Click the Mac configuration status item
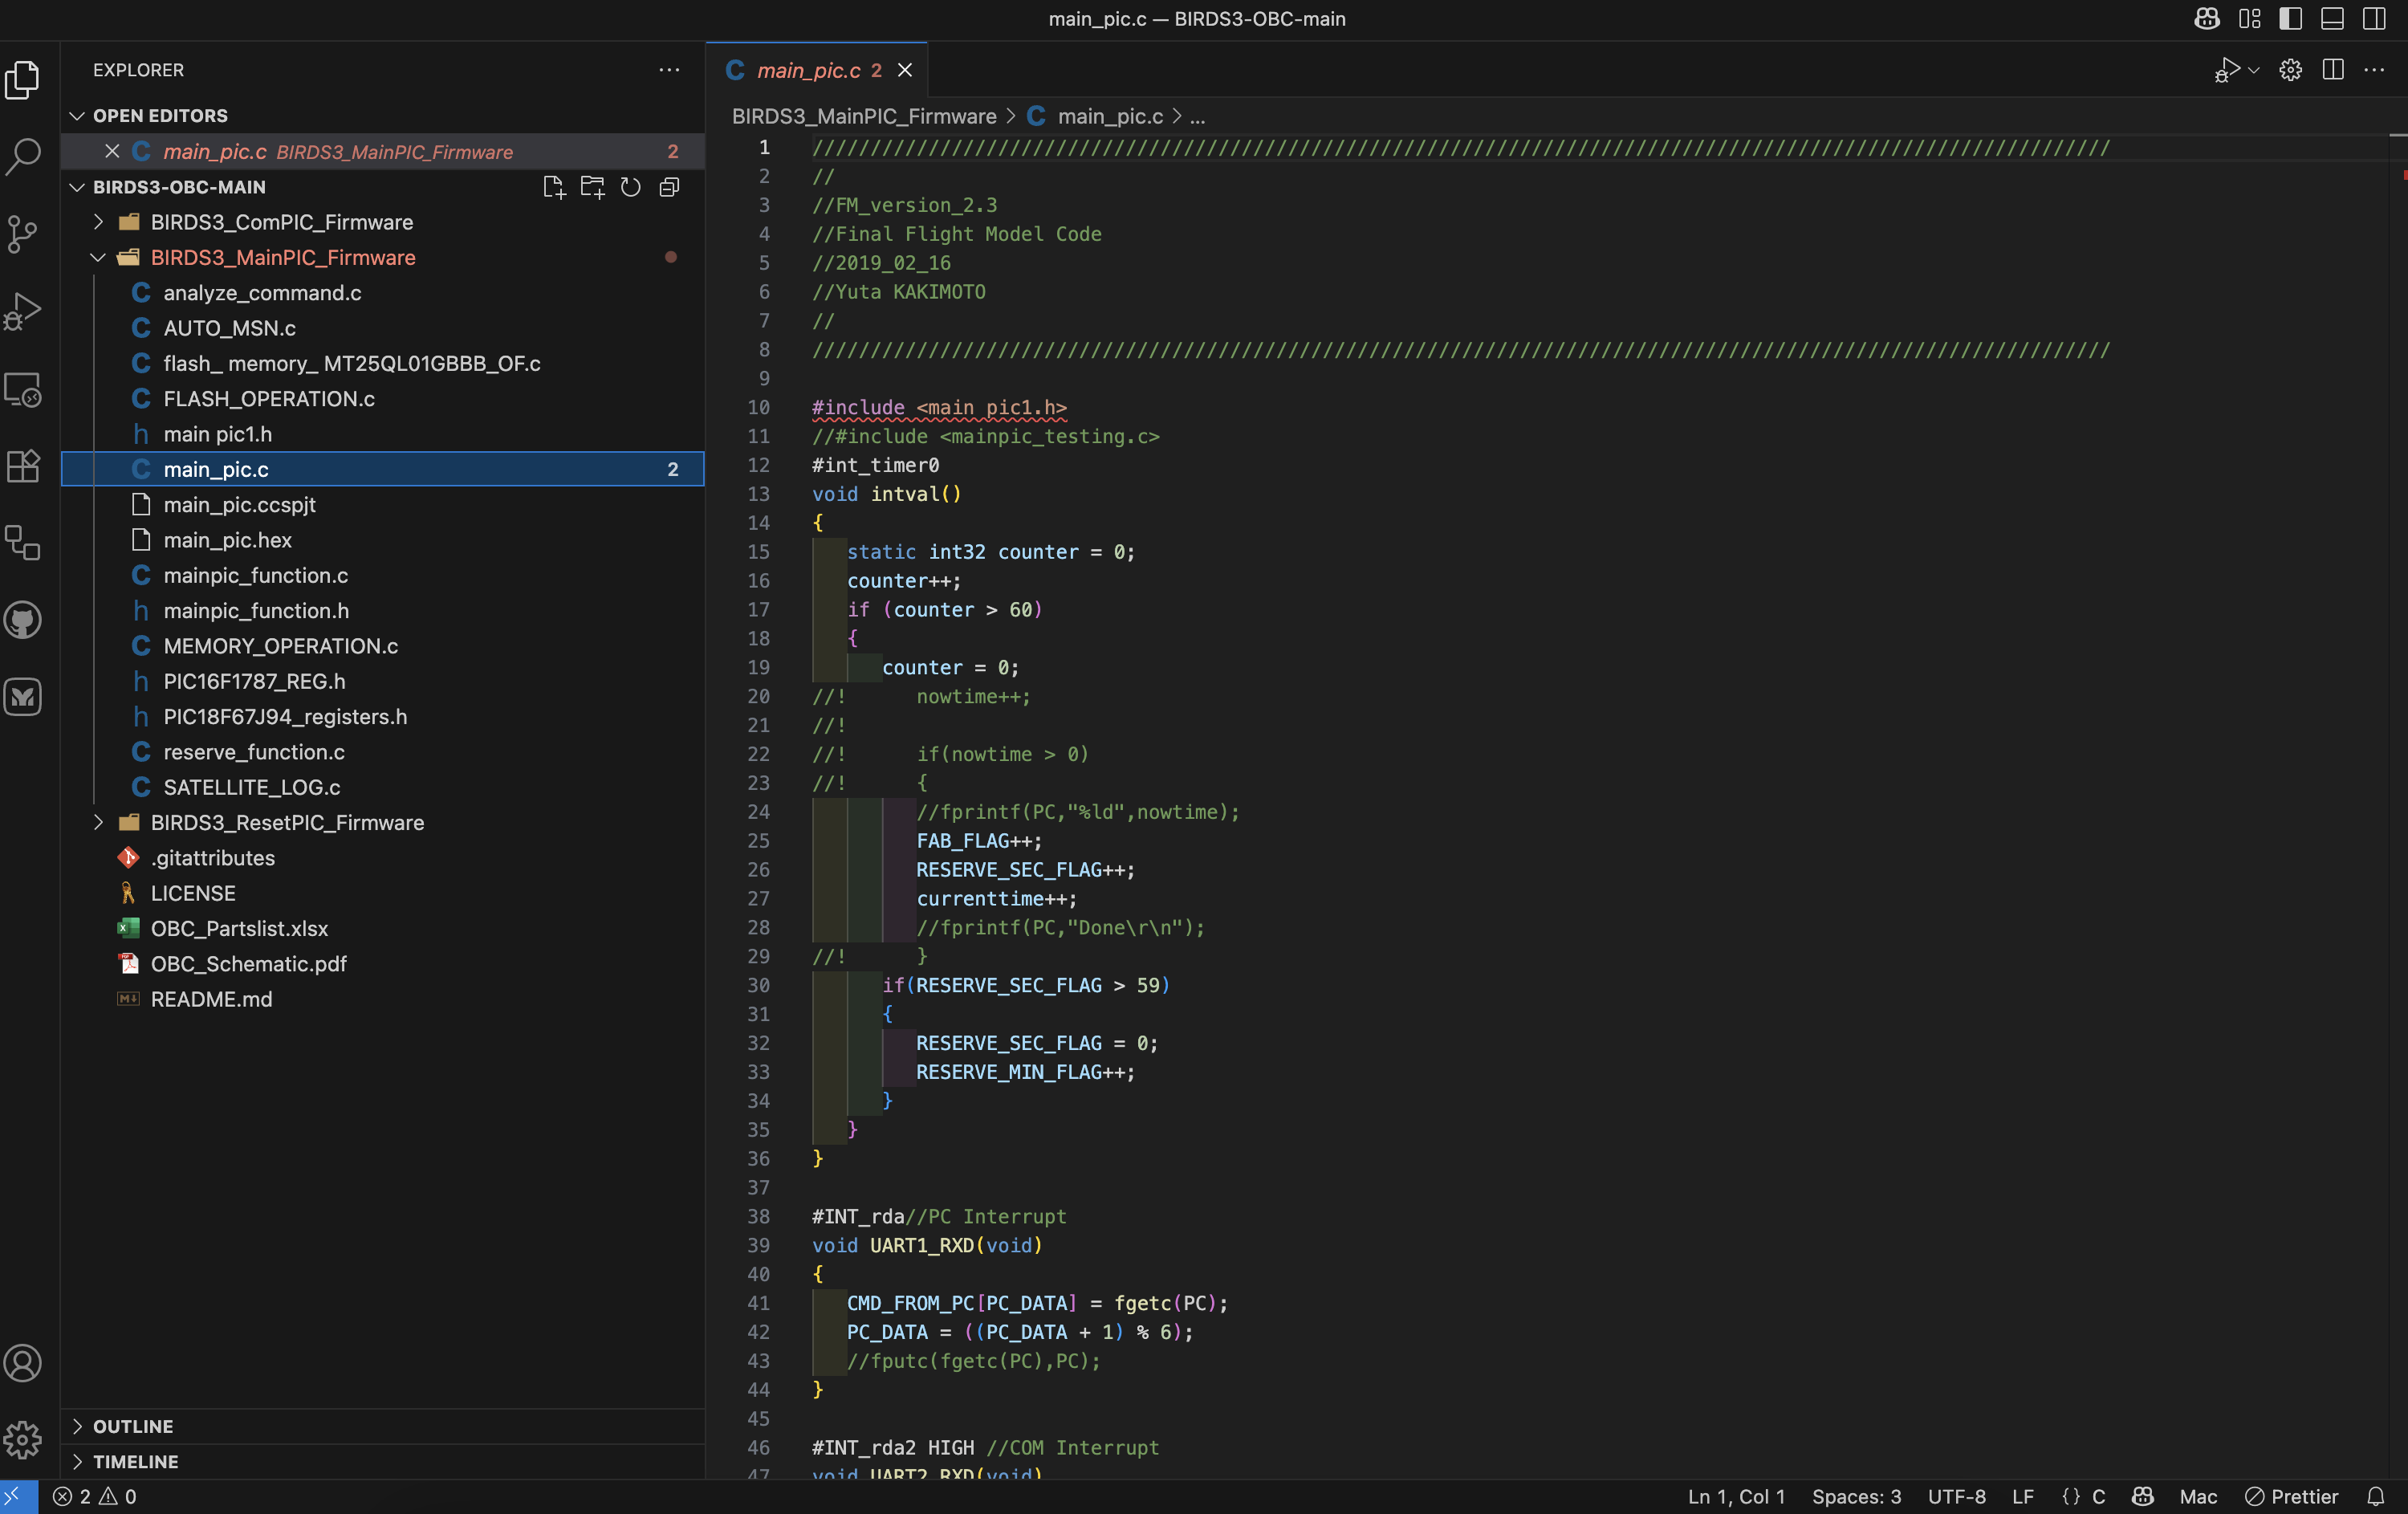 pyautogui.click(x=2198, y=1496)
